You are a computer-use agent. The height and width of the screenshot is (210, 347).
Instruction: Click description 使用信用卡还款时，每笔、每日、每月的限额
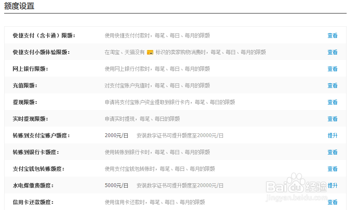pos(155,202)
